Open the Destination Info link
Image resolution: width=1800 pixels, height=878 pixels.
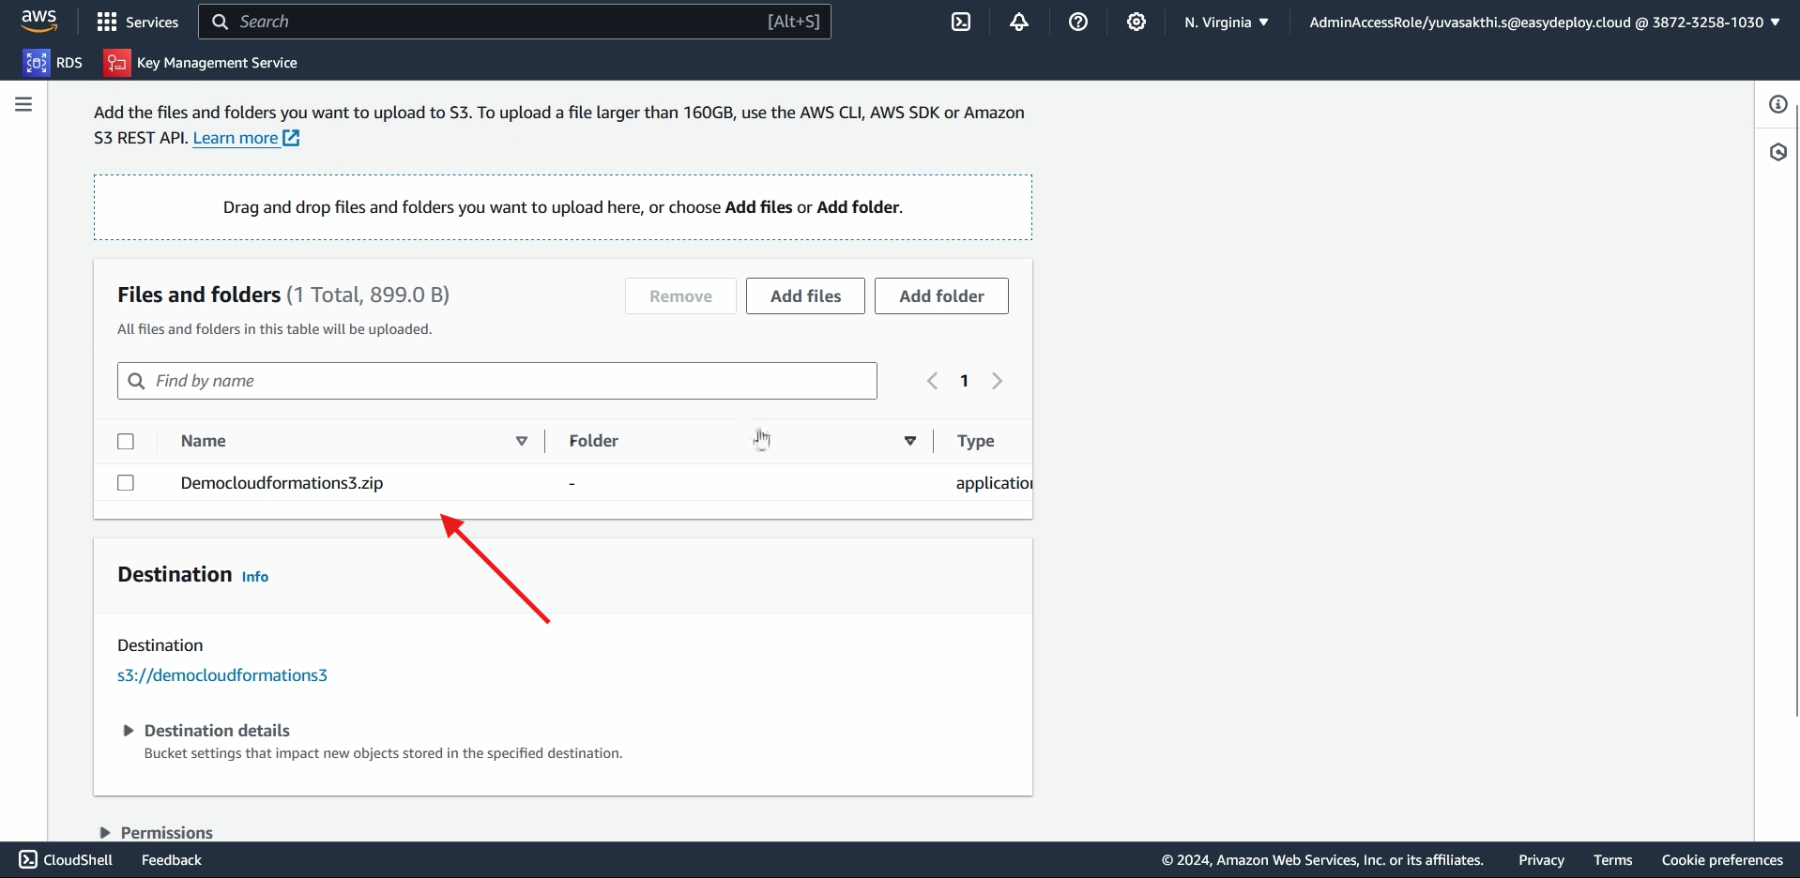click(x=255, y=577)
